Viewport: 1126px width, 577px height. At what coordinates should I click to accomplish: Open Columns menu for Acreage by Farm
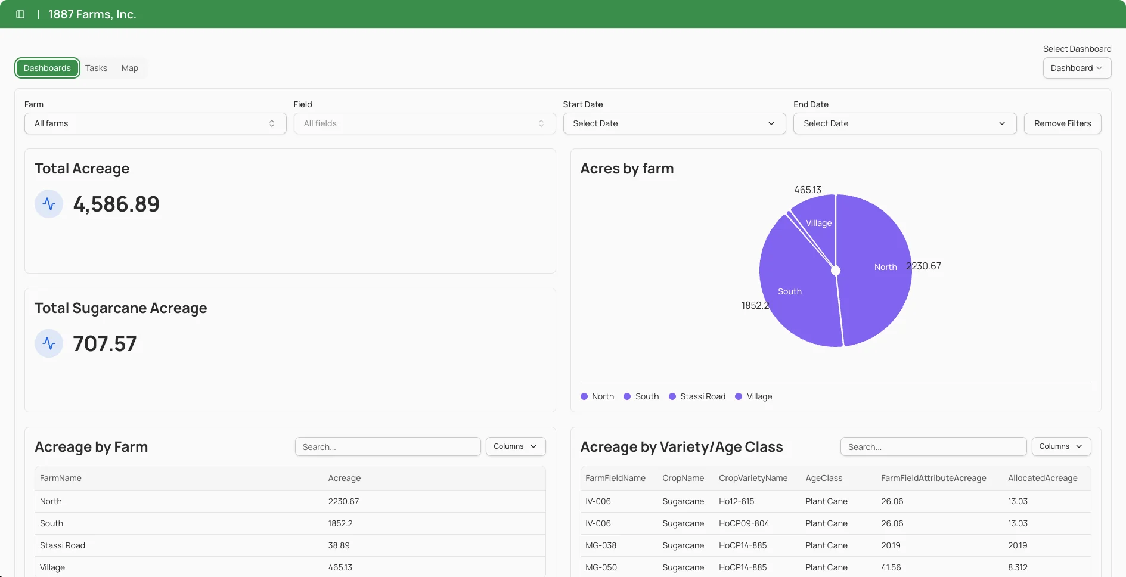click(x=516, y=446)
